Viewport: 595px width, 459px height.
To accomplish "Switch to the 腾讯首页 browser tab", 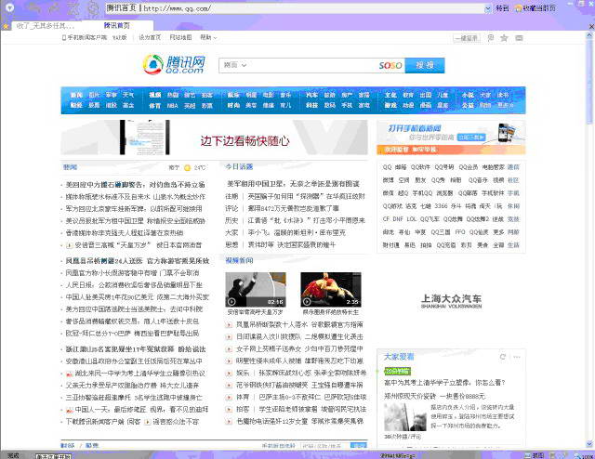I will tap(117, 25).
